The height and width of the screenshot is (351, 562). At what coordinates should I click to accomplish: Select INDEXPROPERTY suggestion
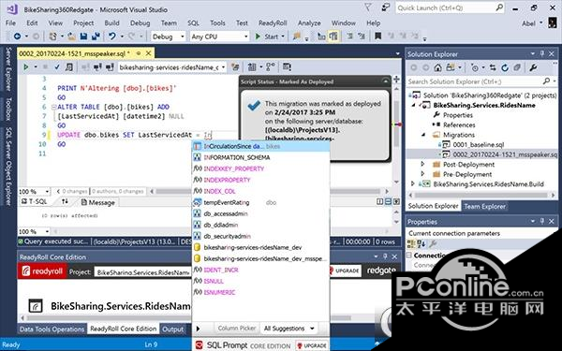click(261, 180)
